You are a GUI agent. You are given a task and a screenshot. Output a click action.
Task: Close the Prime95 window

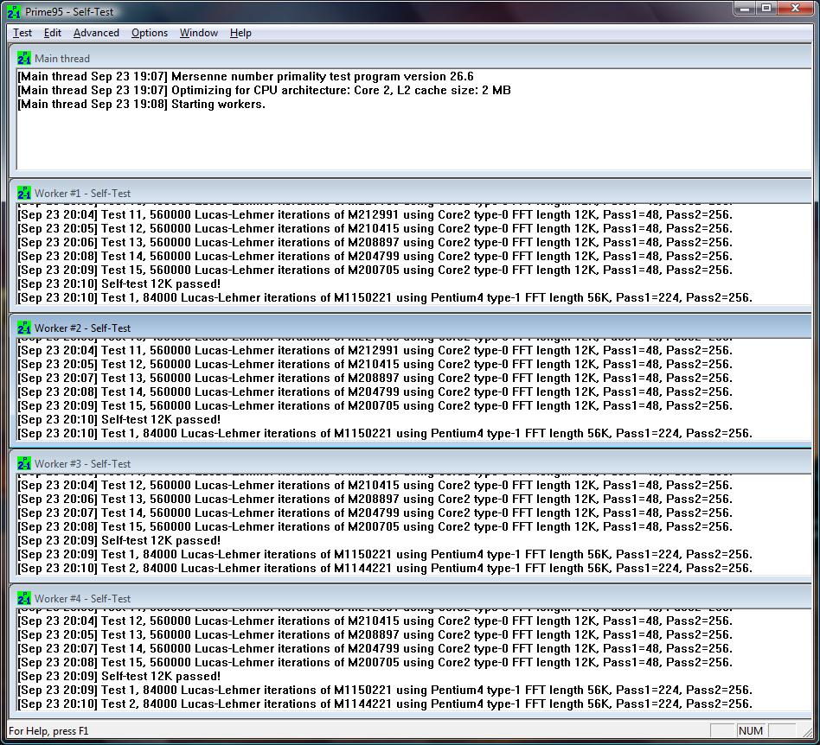tap(796, 9)
